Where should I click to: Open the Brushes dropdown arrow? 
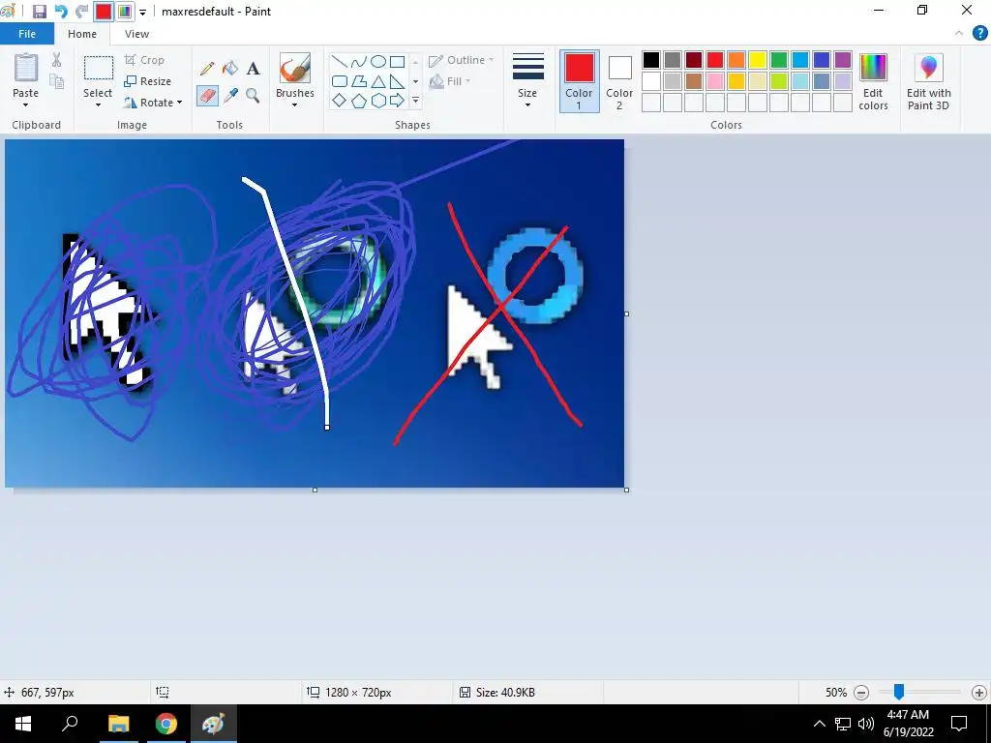tap(295, 104)
